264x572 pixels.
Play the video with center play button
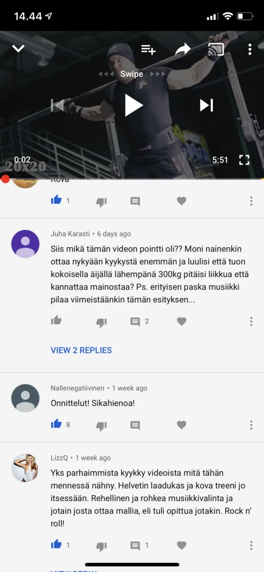[x=134, y=105]
